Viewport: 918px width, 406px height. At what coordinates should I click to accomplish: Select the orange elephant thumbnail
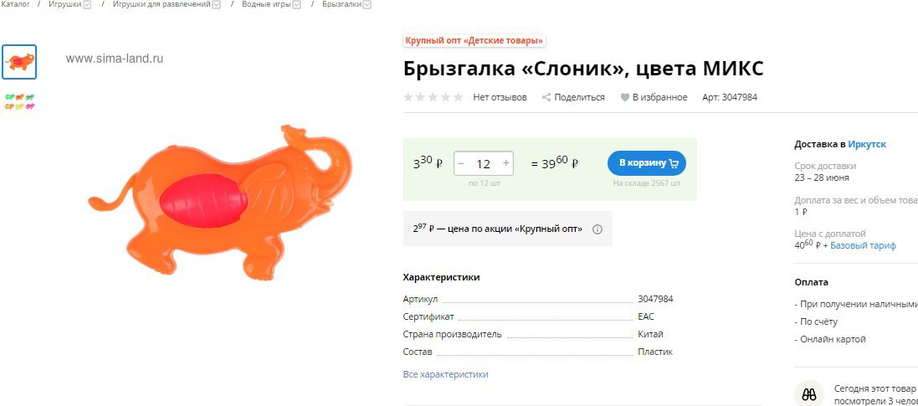tap(19, 61)
